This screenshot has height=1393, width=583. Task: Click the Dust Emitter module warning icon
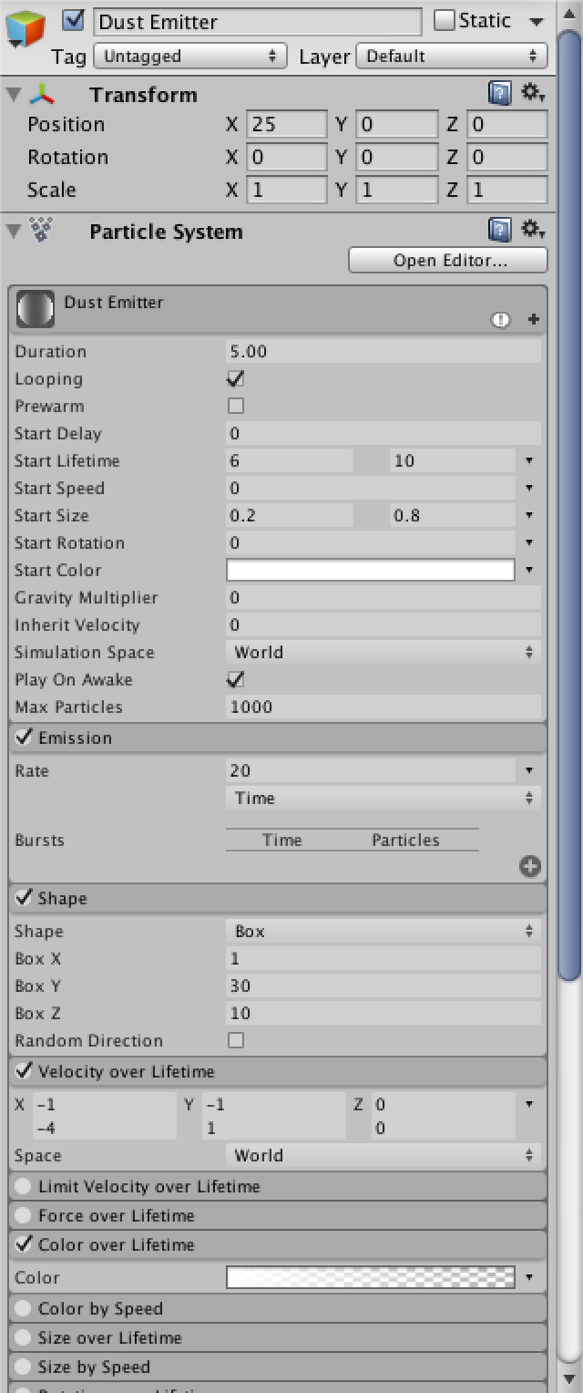click(500, 320)
